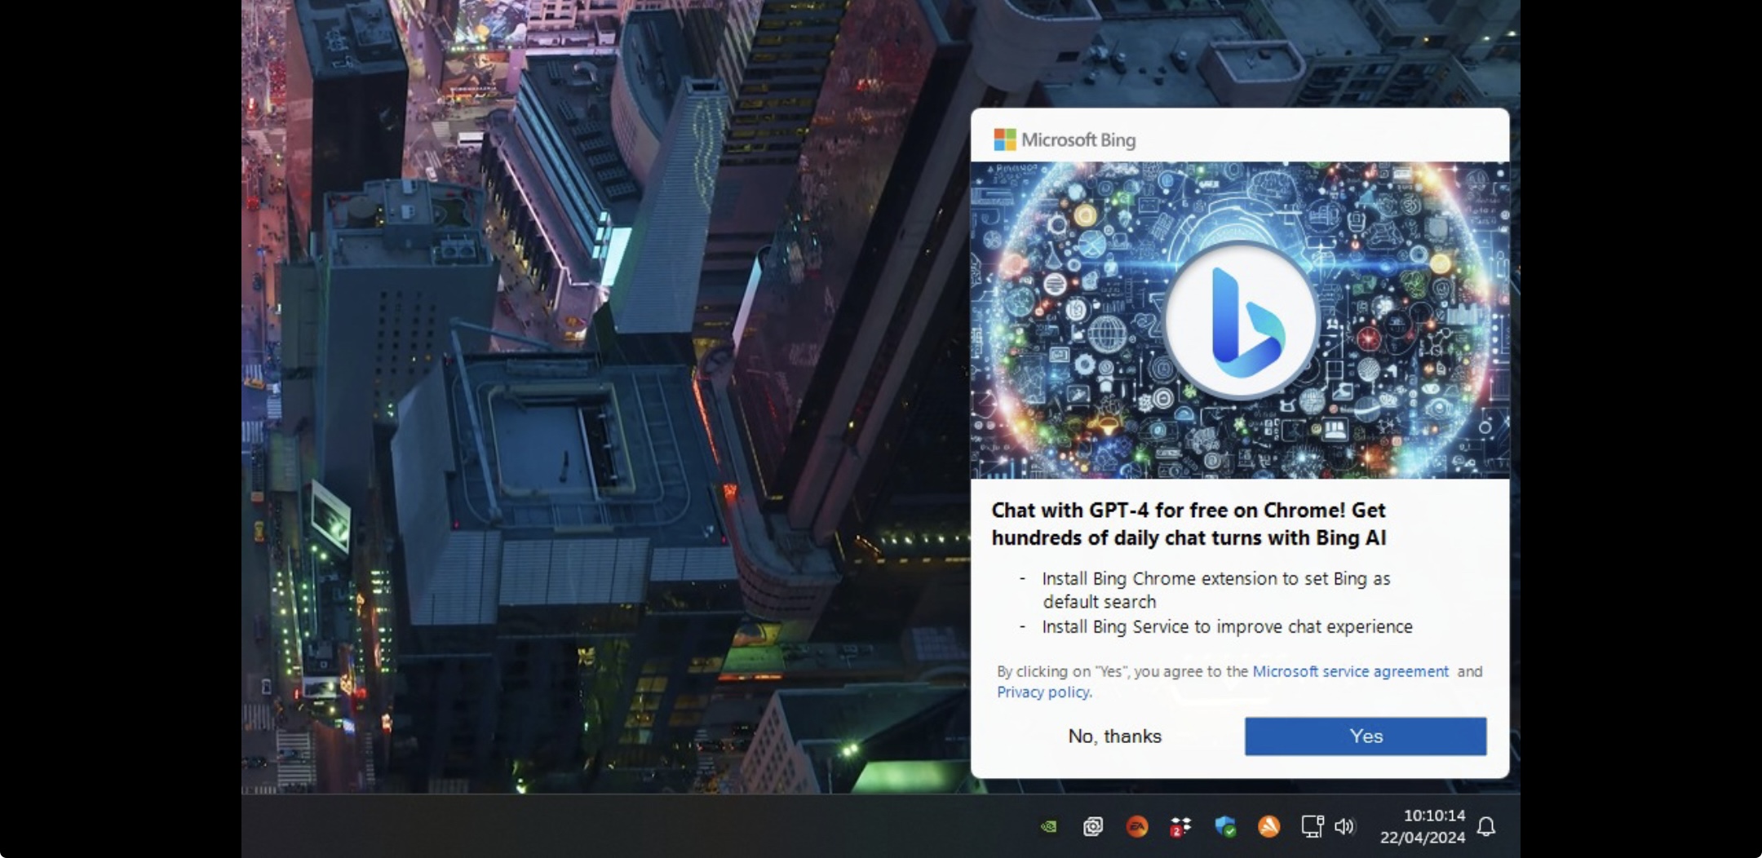The height and width of the screenshot is (858, 1762).
Task: Decline with the No, thanks button
Action: pyautogui.click(x=1114, y=736)
